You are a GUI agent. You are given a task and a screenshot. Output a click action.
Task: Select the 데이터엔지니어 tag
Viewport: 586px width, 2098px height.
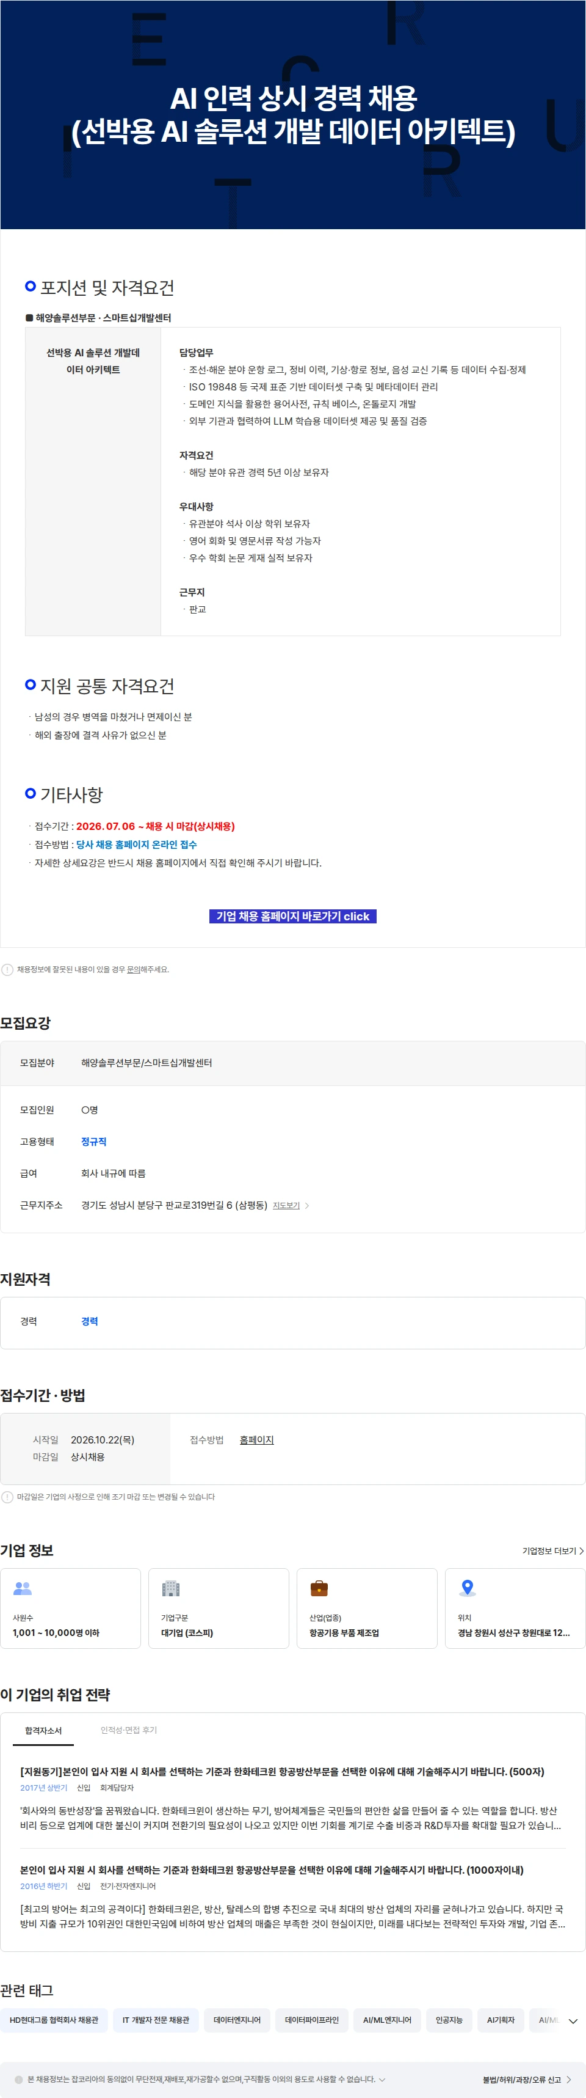[x=237, y=2020]
